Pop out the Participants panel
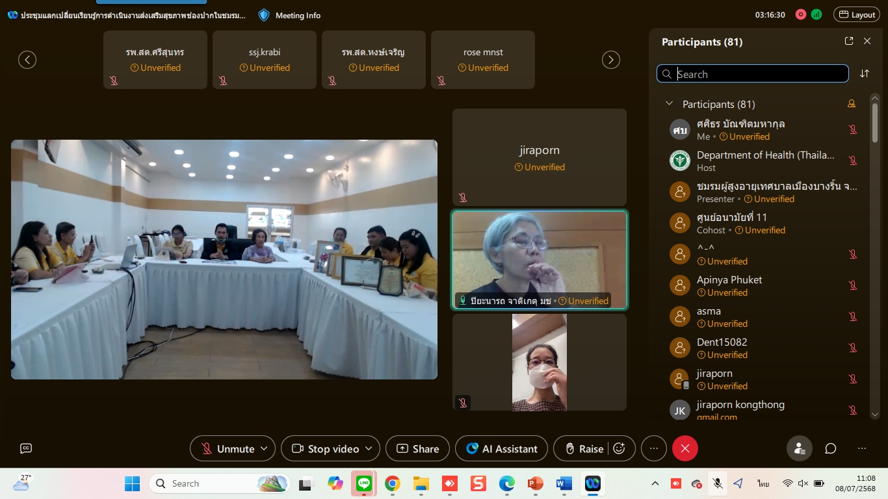The width and height of the screenshot is (888, 499). tap(849, 41)
